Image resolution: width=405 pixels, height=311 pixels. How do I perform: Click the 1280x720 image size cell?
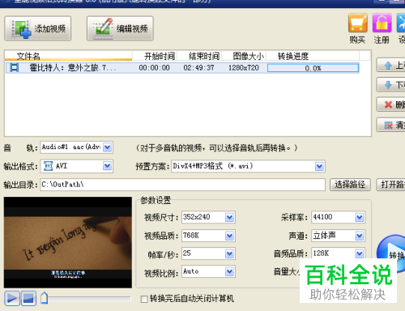244,68
